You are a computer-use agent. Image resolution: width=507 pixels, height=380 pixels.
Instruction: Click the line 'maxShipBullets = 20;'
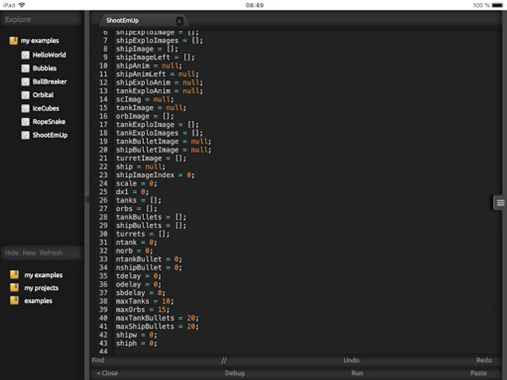[x=157, y=326]
